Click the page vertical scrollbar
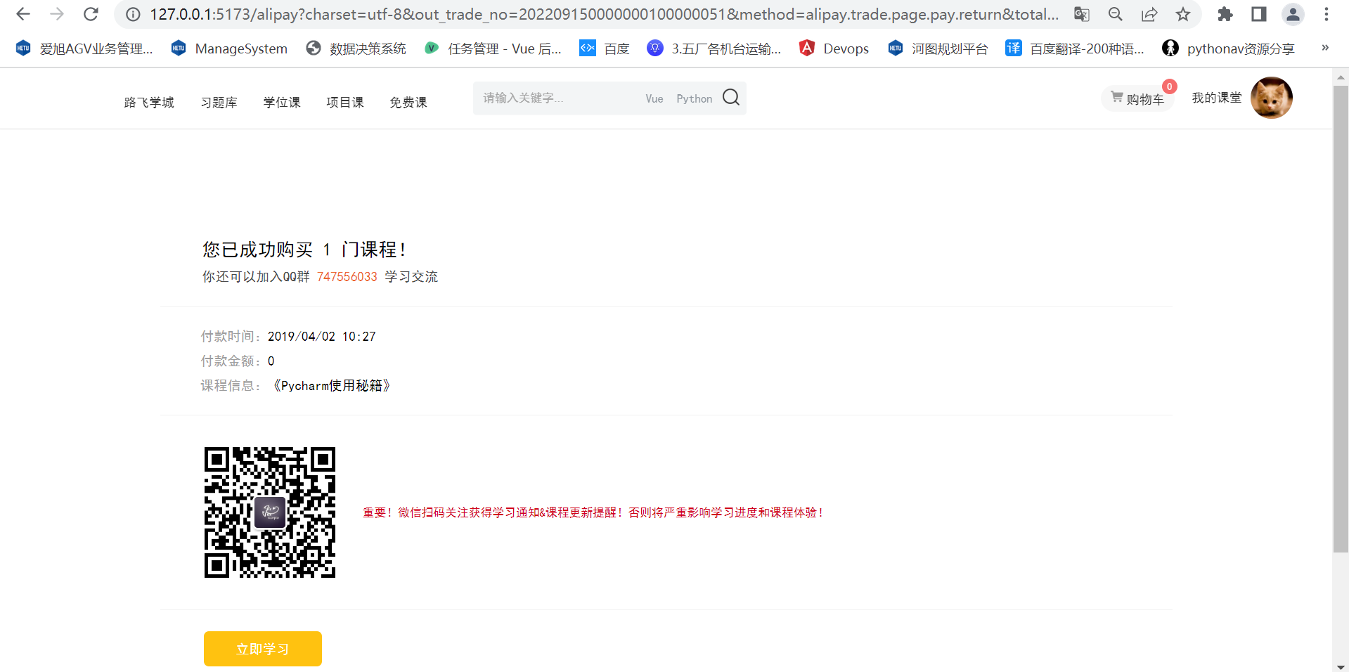Image resolution: width=1349 pixels, height=672 pixels. click(x=1341, y=319)
